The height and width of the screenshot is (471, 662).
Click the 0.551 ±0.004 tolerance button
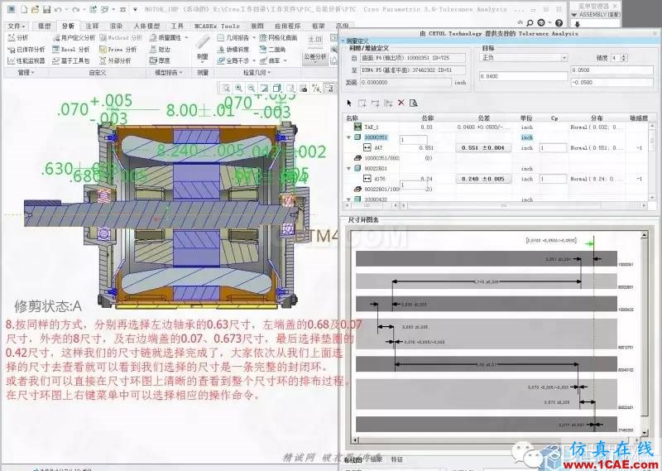coord(483,148)
